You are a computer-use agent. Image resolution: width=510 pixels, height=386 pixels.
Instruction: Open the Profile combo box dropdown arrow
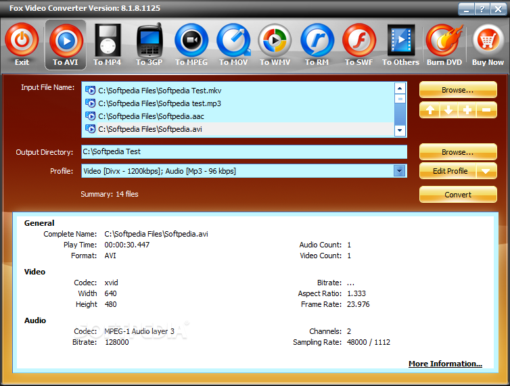point(400,171)
